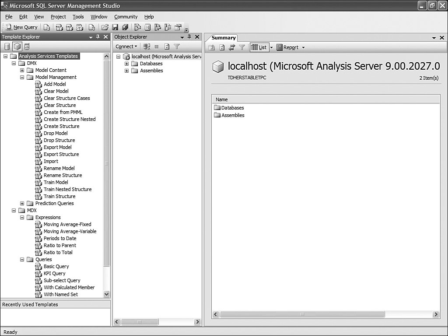Click the Synchronize arrows icon in Summary toolbar
The image size is (448, 336).
point(232,47)
